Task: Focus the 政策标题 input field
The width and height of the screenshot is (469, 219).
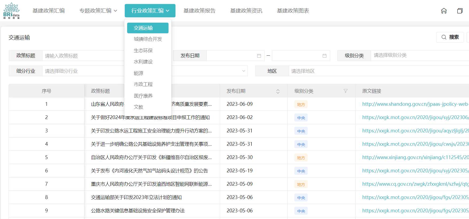Action: [x=83, y=56]
